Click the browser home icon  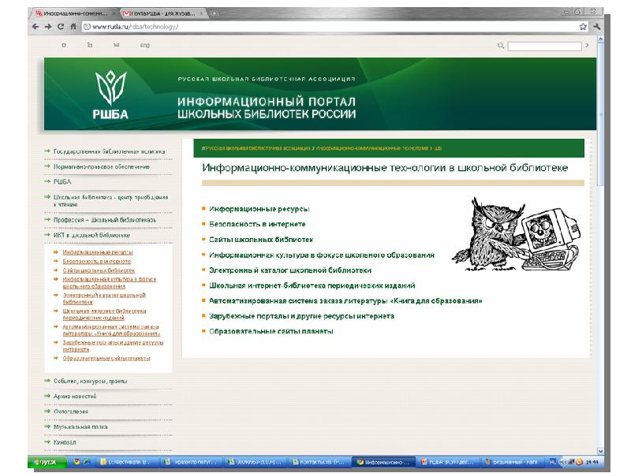[73, 26]
